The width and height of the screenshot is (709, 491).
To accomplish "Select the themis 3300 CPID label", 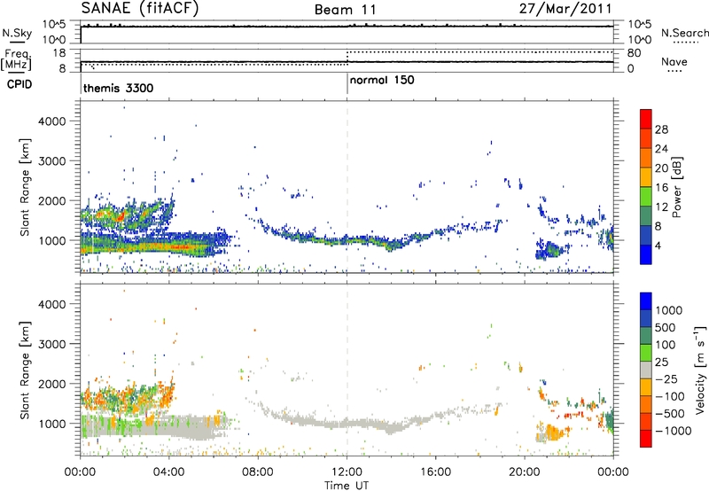I will click(x=119, y=88).
